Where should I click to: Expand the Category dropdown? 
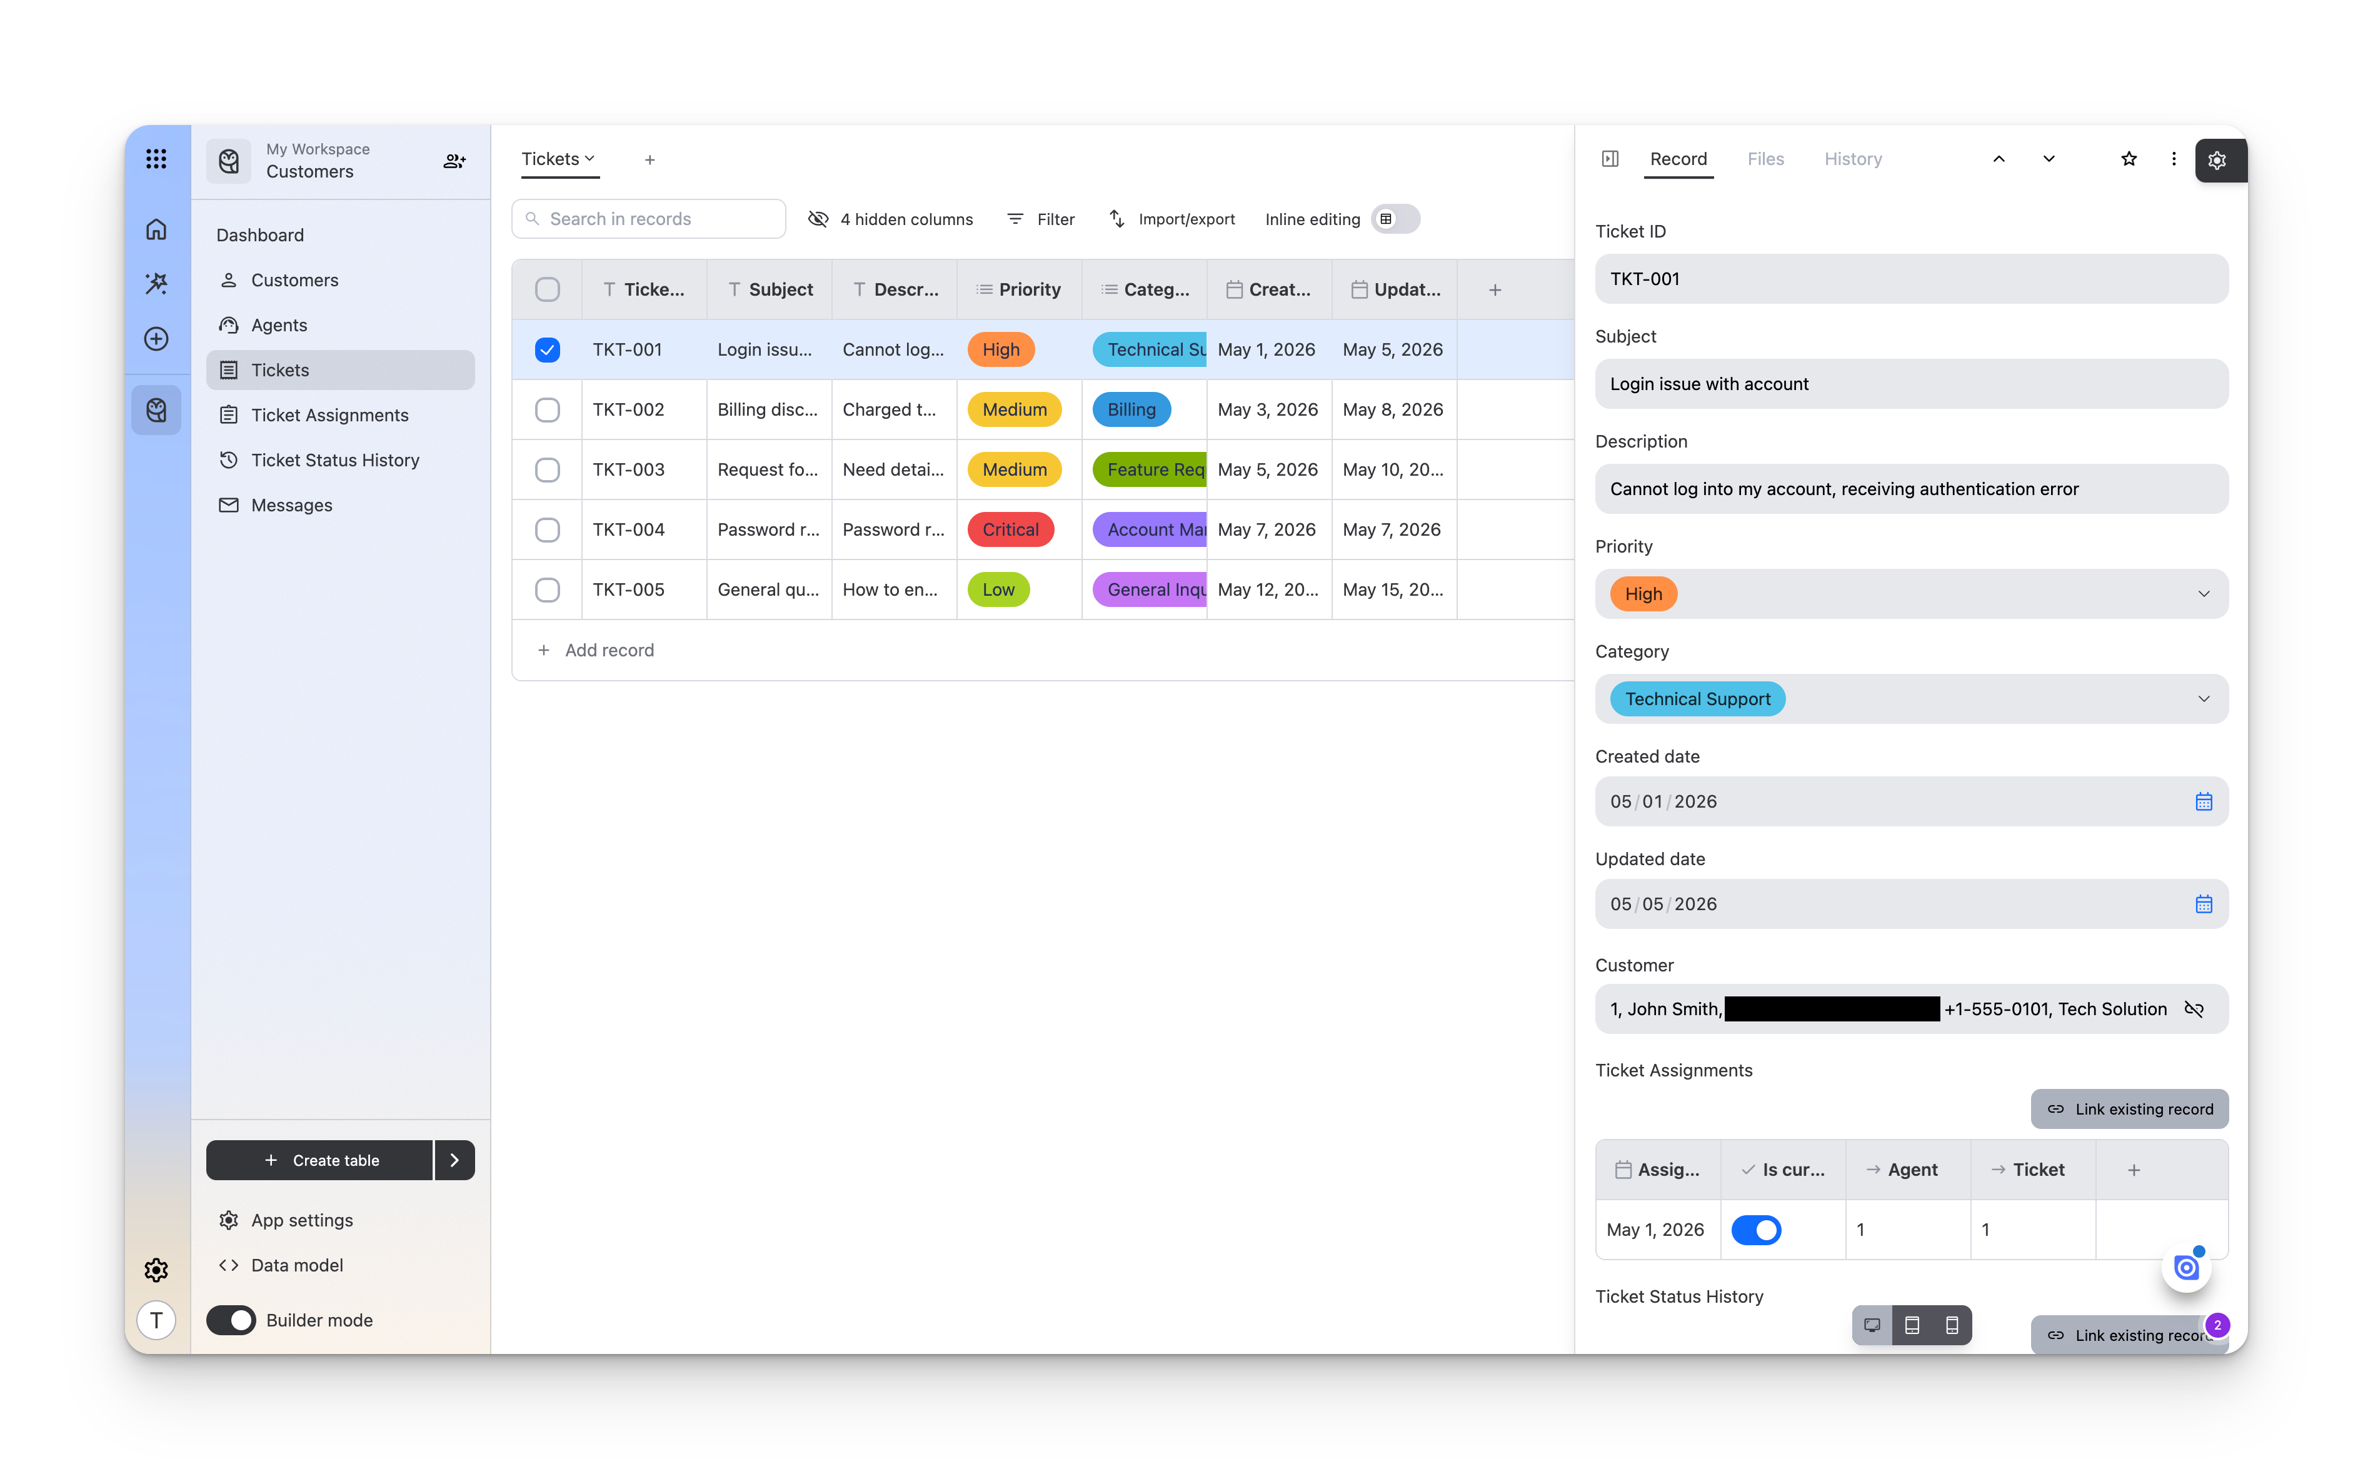[x=2203, y=698]
